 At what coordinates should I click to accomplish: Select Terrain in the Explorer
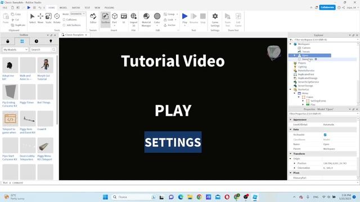tap(306, 52)
